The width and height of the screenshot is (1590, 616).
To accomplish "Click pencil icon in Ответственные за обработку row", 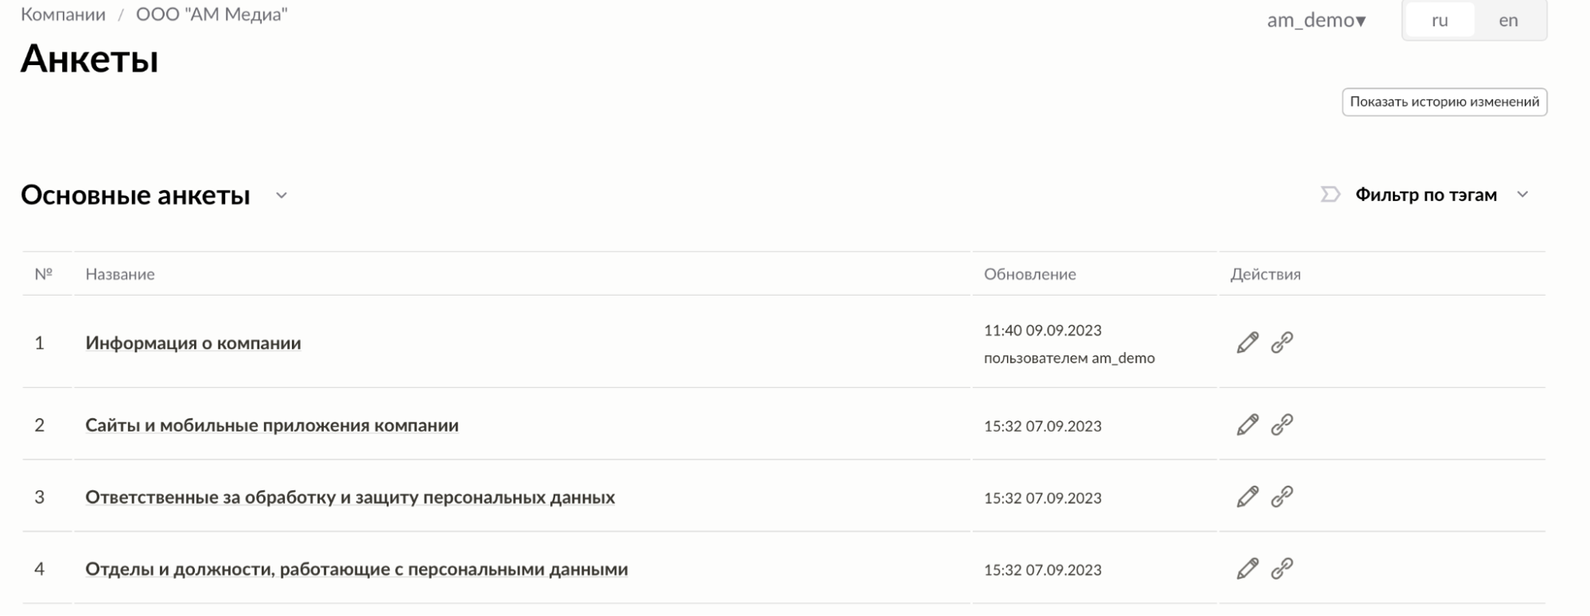I will point(1247,497).
